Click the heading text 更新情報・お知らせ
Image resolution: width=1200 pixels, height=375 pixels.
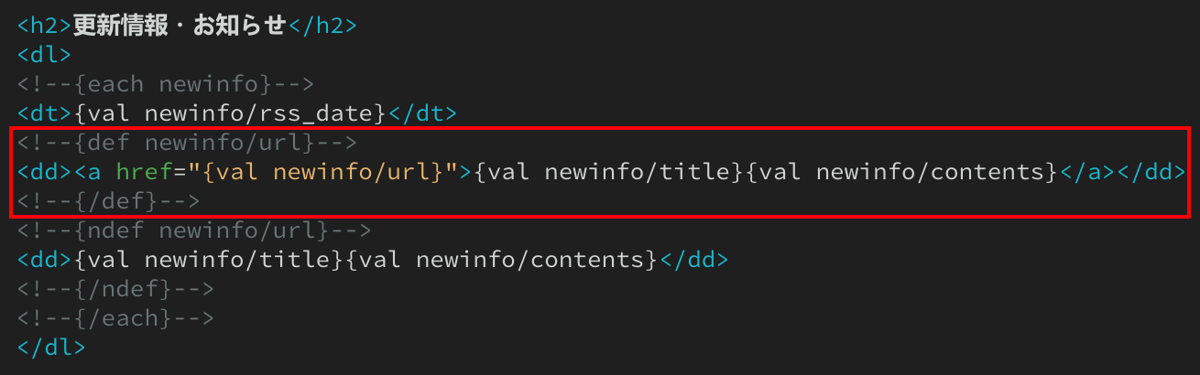(180, 26)
